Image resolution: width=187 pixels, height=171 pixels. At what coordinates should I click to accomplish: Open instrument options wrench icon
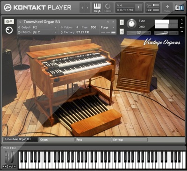[9, 22]
